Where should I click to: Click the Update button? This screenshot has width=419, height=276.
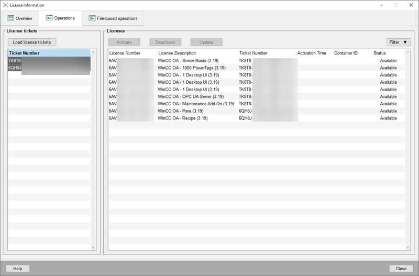tap(206, 42)
